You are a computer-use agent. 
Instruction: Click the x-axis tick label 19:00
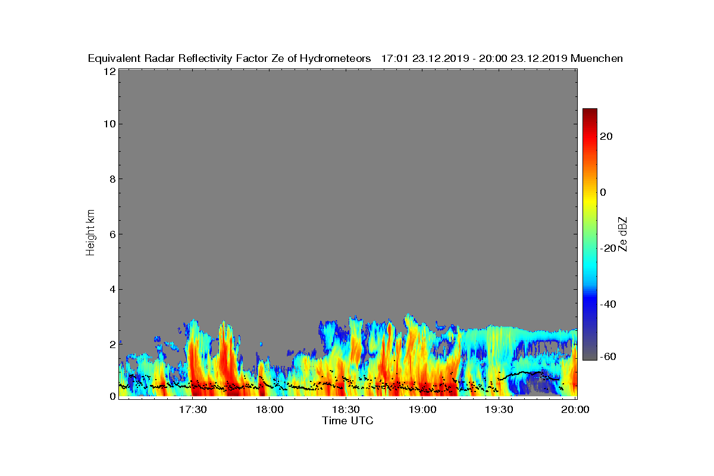(423, 410)
